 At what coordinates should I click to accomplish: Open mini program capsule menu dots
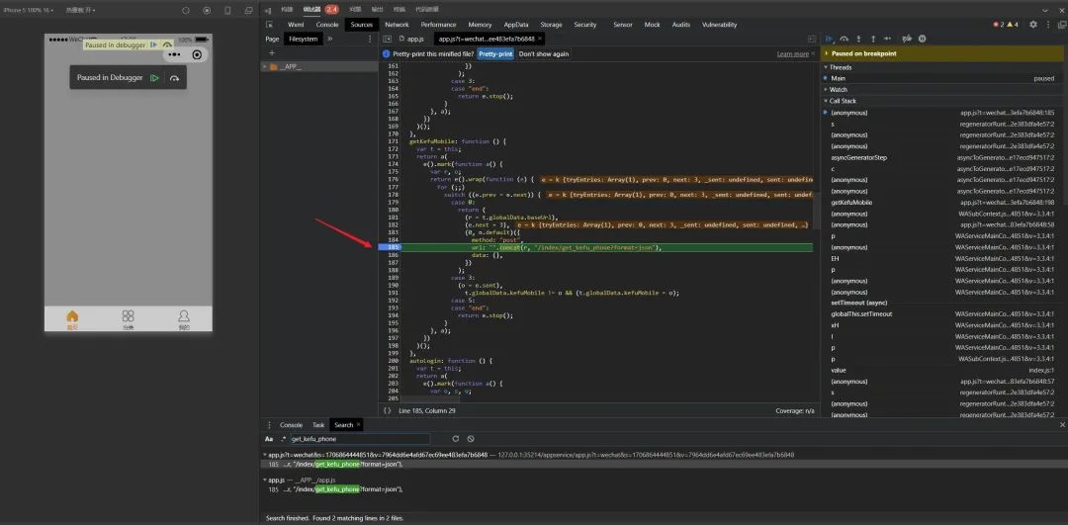pos(175,54)
